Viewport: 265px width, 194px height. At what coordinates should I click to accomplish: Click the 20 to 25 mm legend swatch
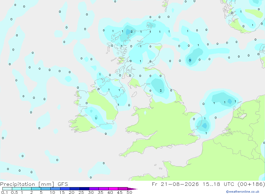[75, 189]
